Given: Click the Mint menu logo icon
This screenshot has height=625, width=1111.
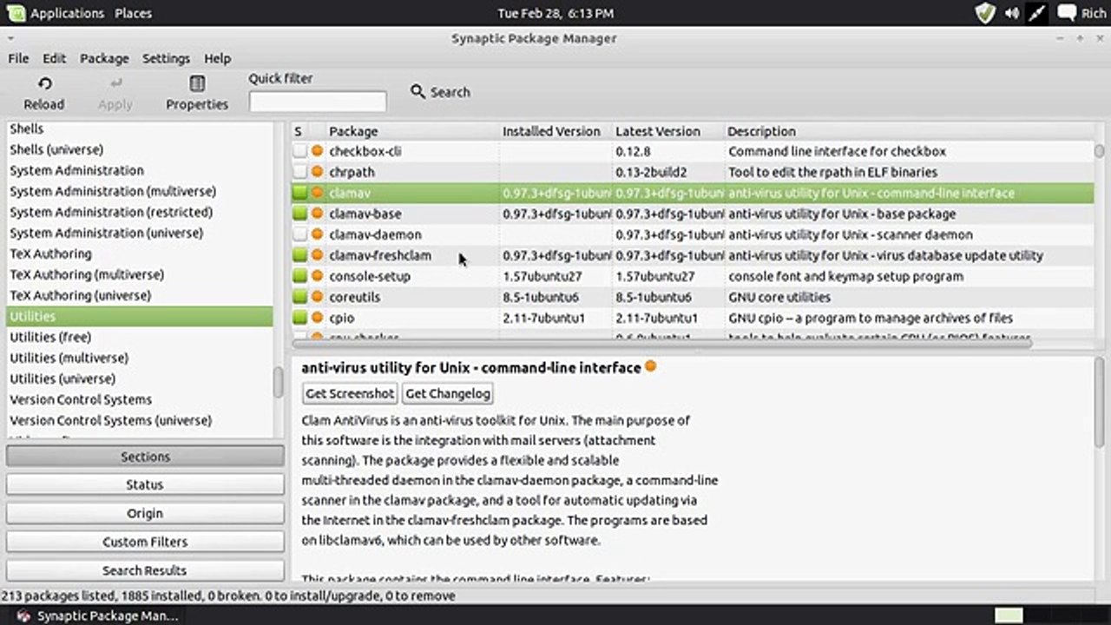Looking at the screenshot, I should (x=16, y=13).
